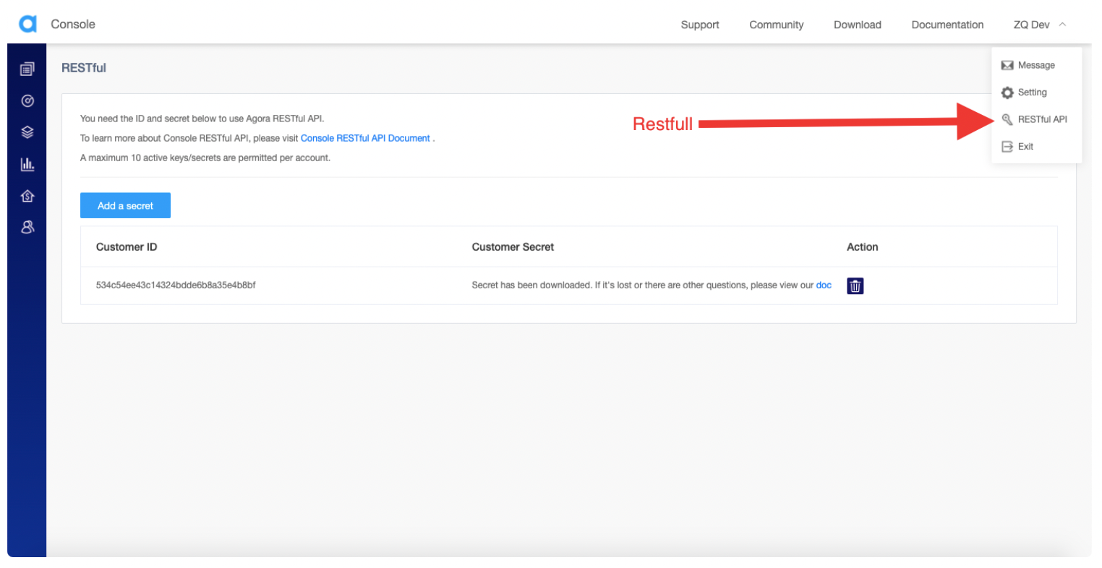The width and height of the screenshot is (1102, 568).
Task: Click the Agora logo icon
Action: coord(27,24)
